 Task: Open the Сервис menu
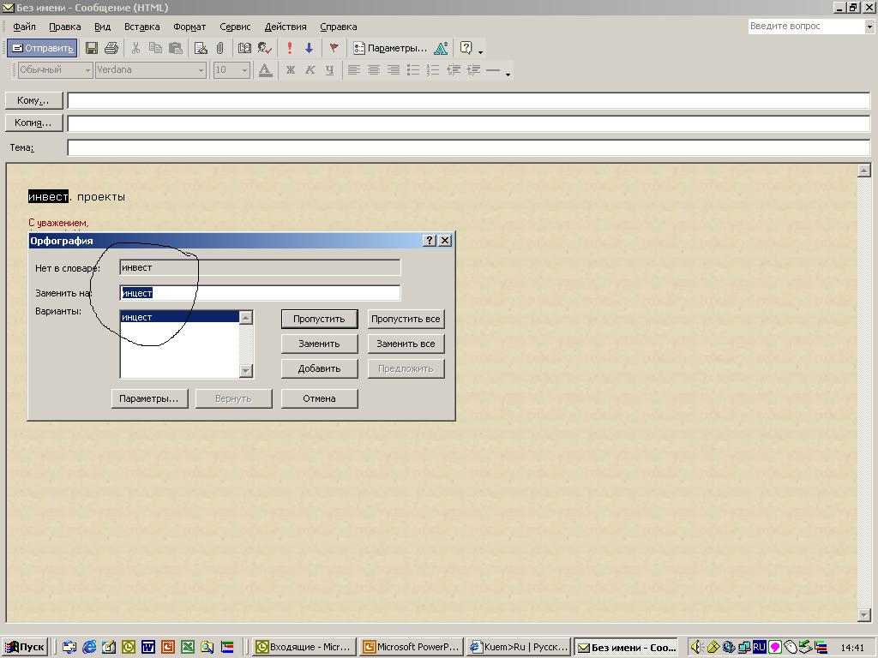click(235, 27)
